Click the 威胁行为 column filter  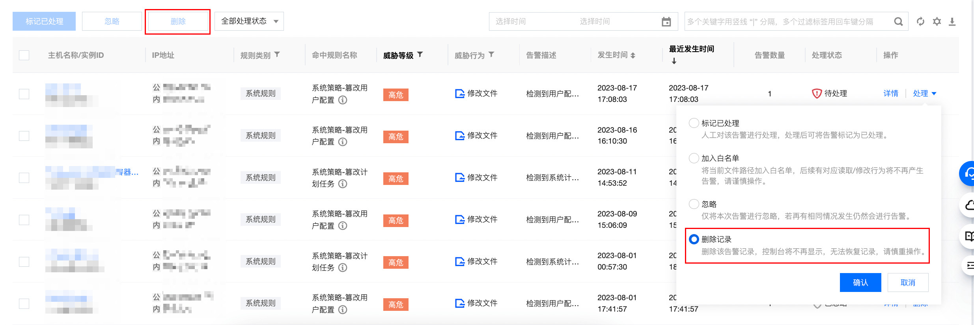pos(491,55)
